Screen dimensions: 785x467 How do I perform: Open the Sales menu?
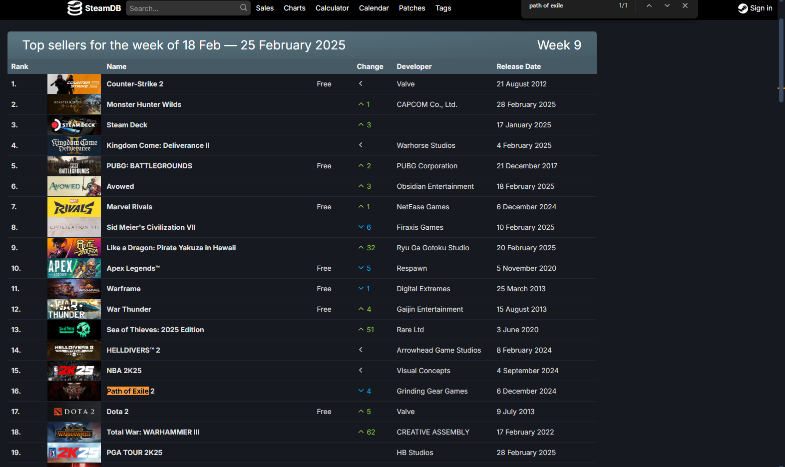click(x=265, y=8)
